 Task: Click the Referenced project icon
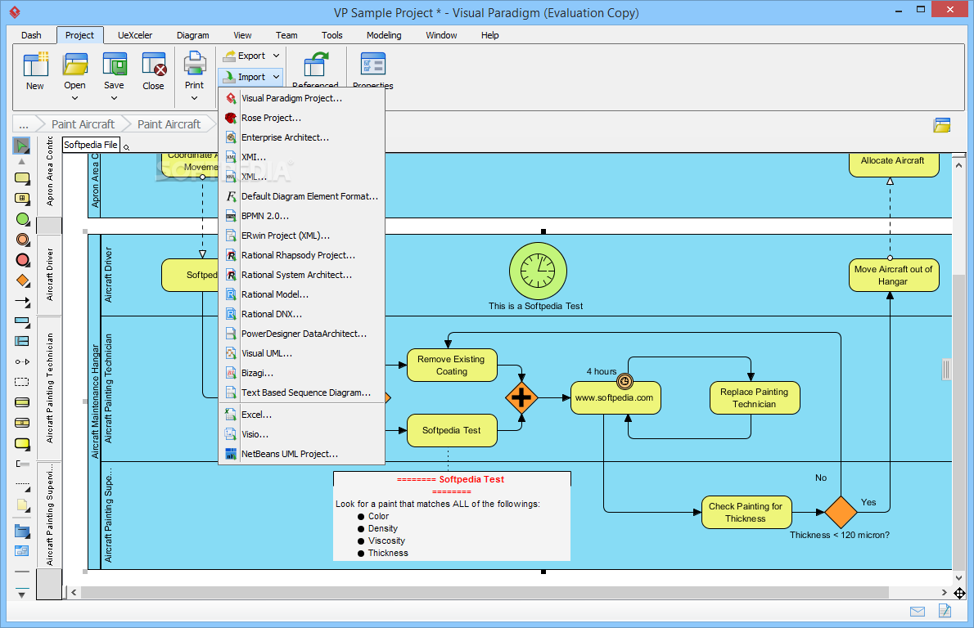coord(316,65)
